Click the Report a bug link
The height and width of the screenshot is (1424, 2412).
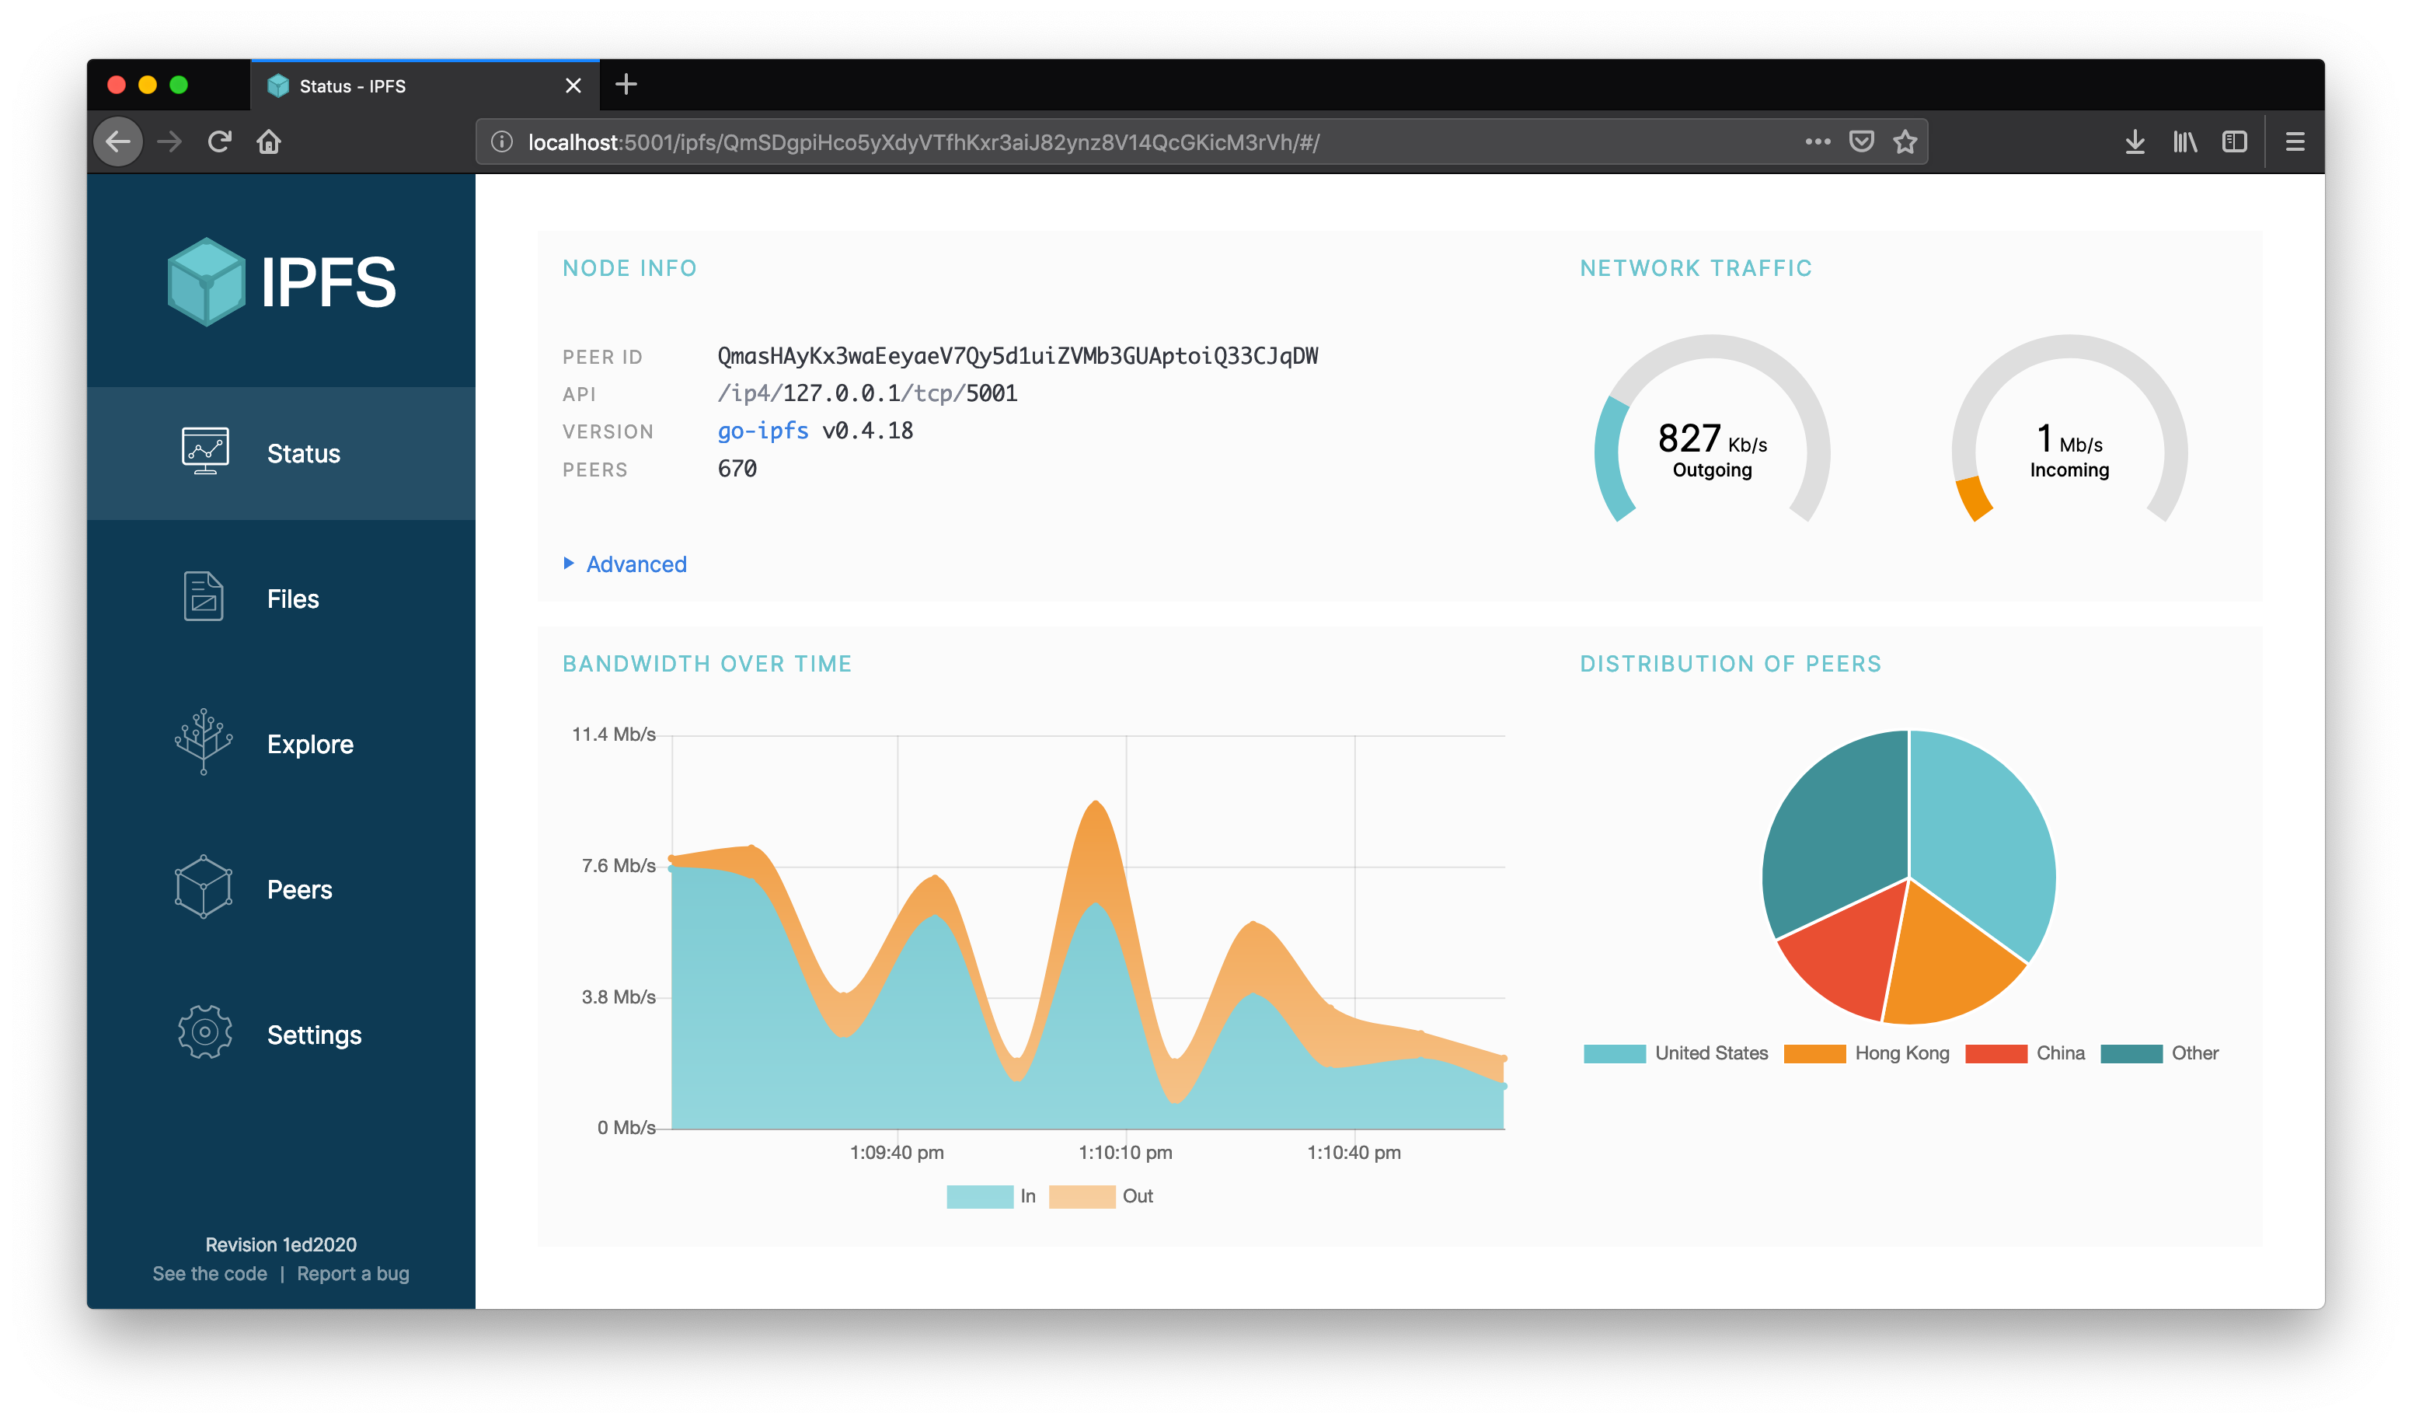pos(353,1273)
